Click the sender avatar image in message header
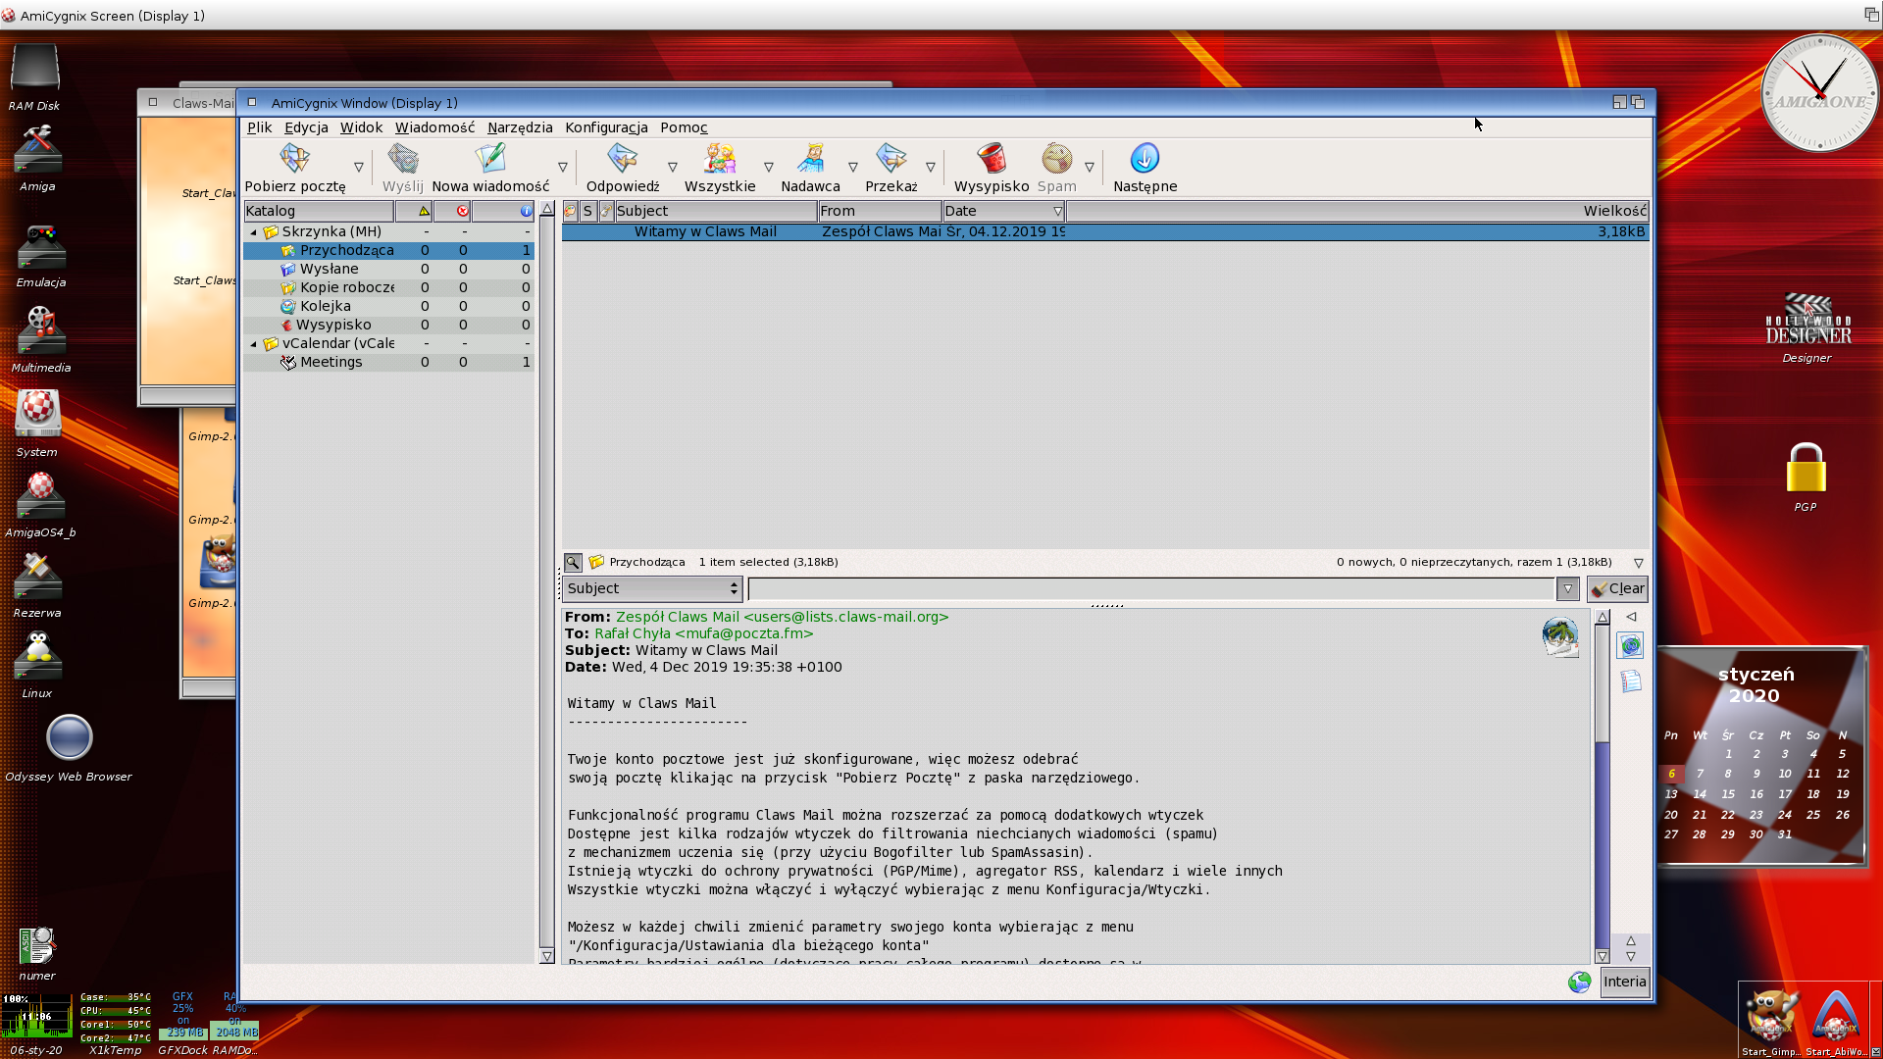Screen dimensions: 1883x1059 point(1559,636)
